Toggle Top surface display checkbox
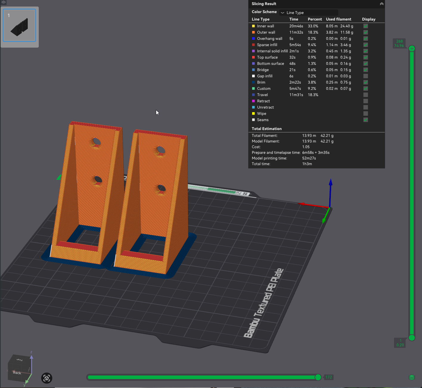The width and height of the screenshot is (422, 388). [366, 57]
